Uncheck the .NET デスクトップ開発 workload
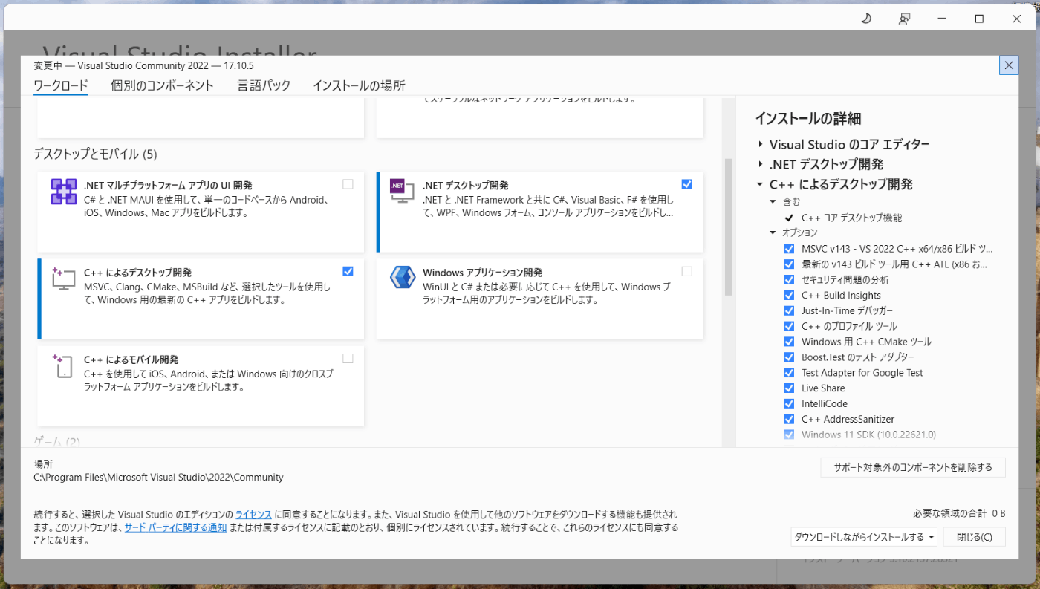 [x=686, y=184]
